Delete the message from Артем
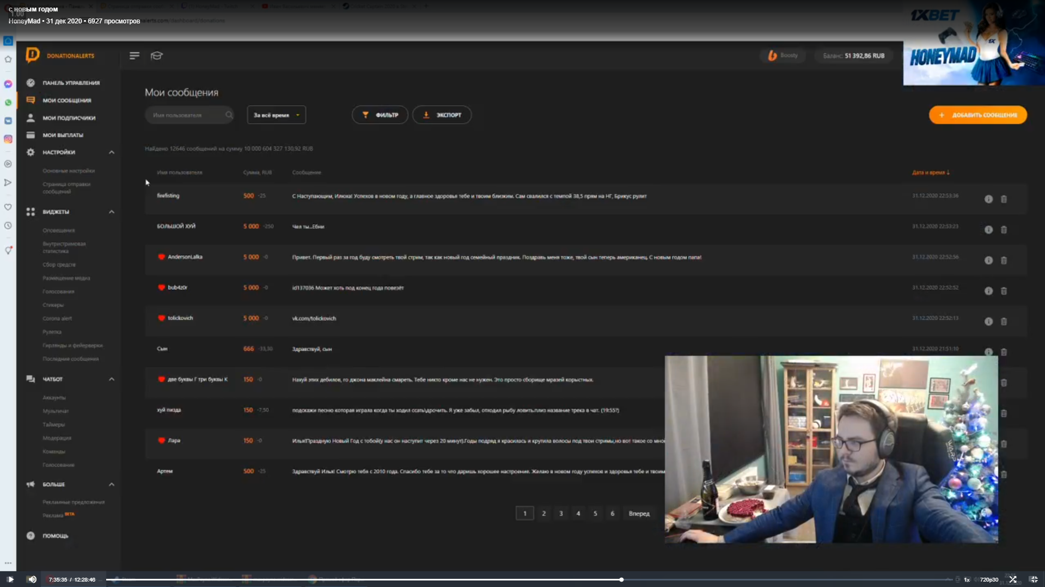 [1004, 474]
